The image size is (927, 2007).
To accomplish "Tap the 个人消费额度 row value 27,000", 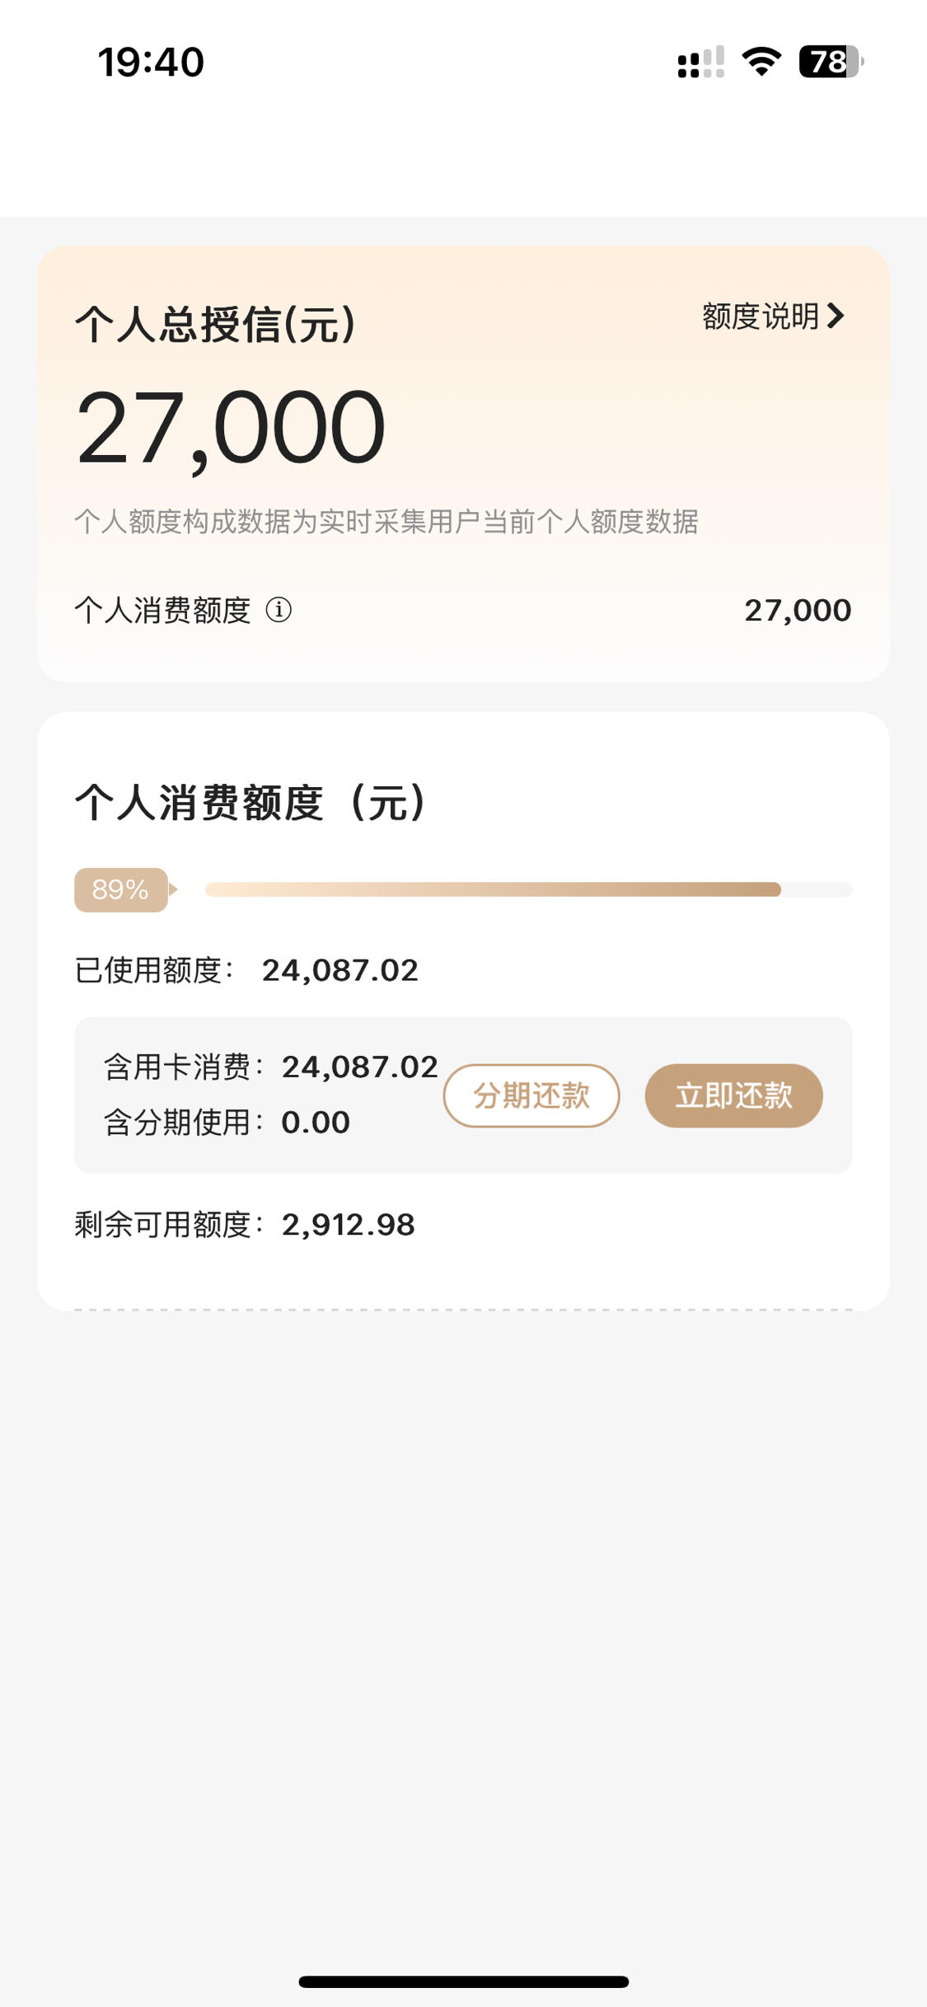I will [798, 610].
